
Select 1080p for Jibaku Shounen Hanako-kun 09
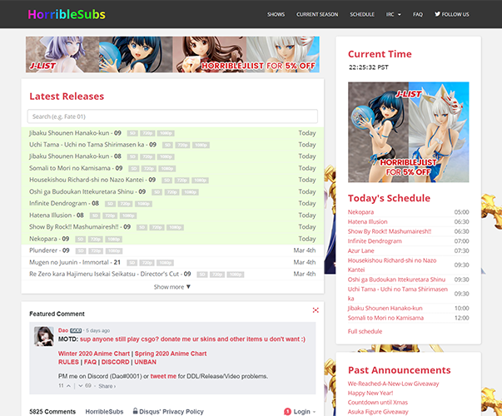pyautogui.click(x=166, y=133)
